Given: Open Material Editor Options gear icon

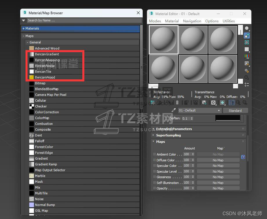Looking at the screenshot, I should pyautogui.click(x=247, y=70).
